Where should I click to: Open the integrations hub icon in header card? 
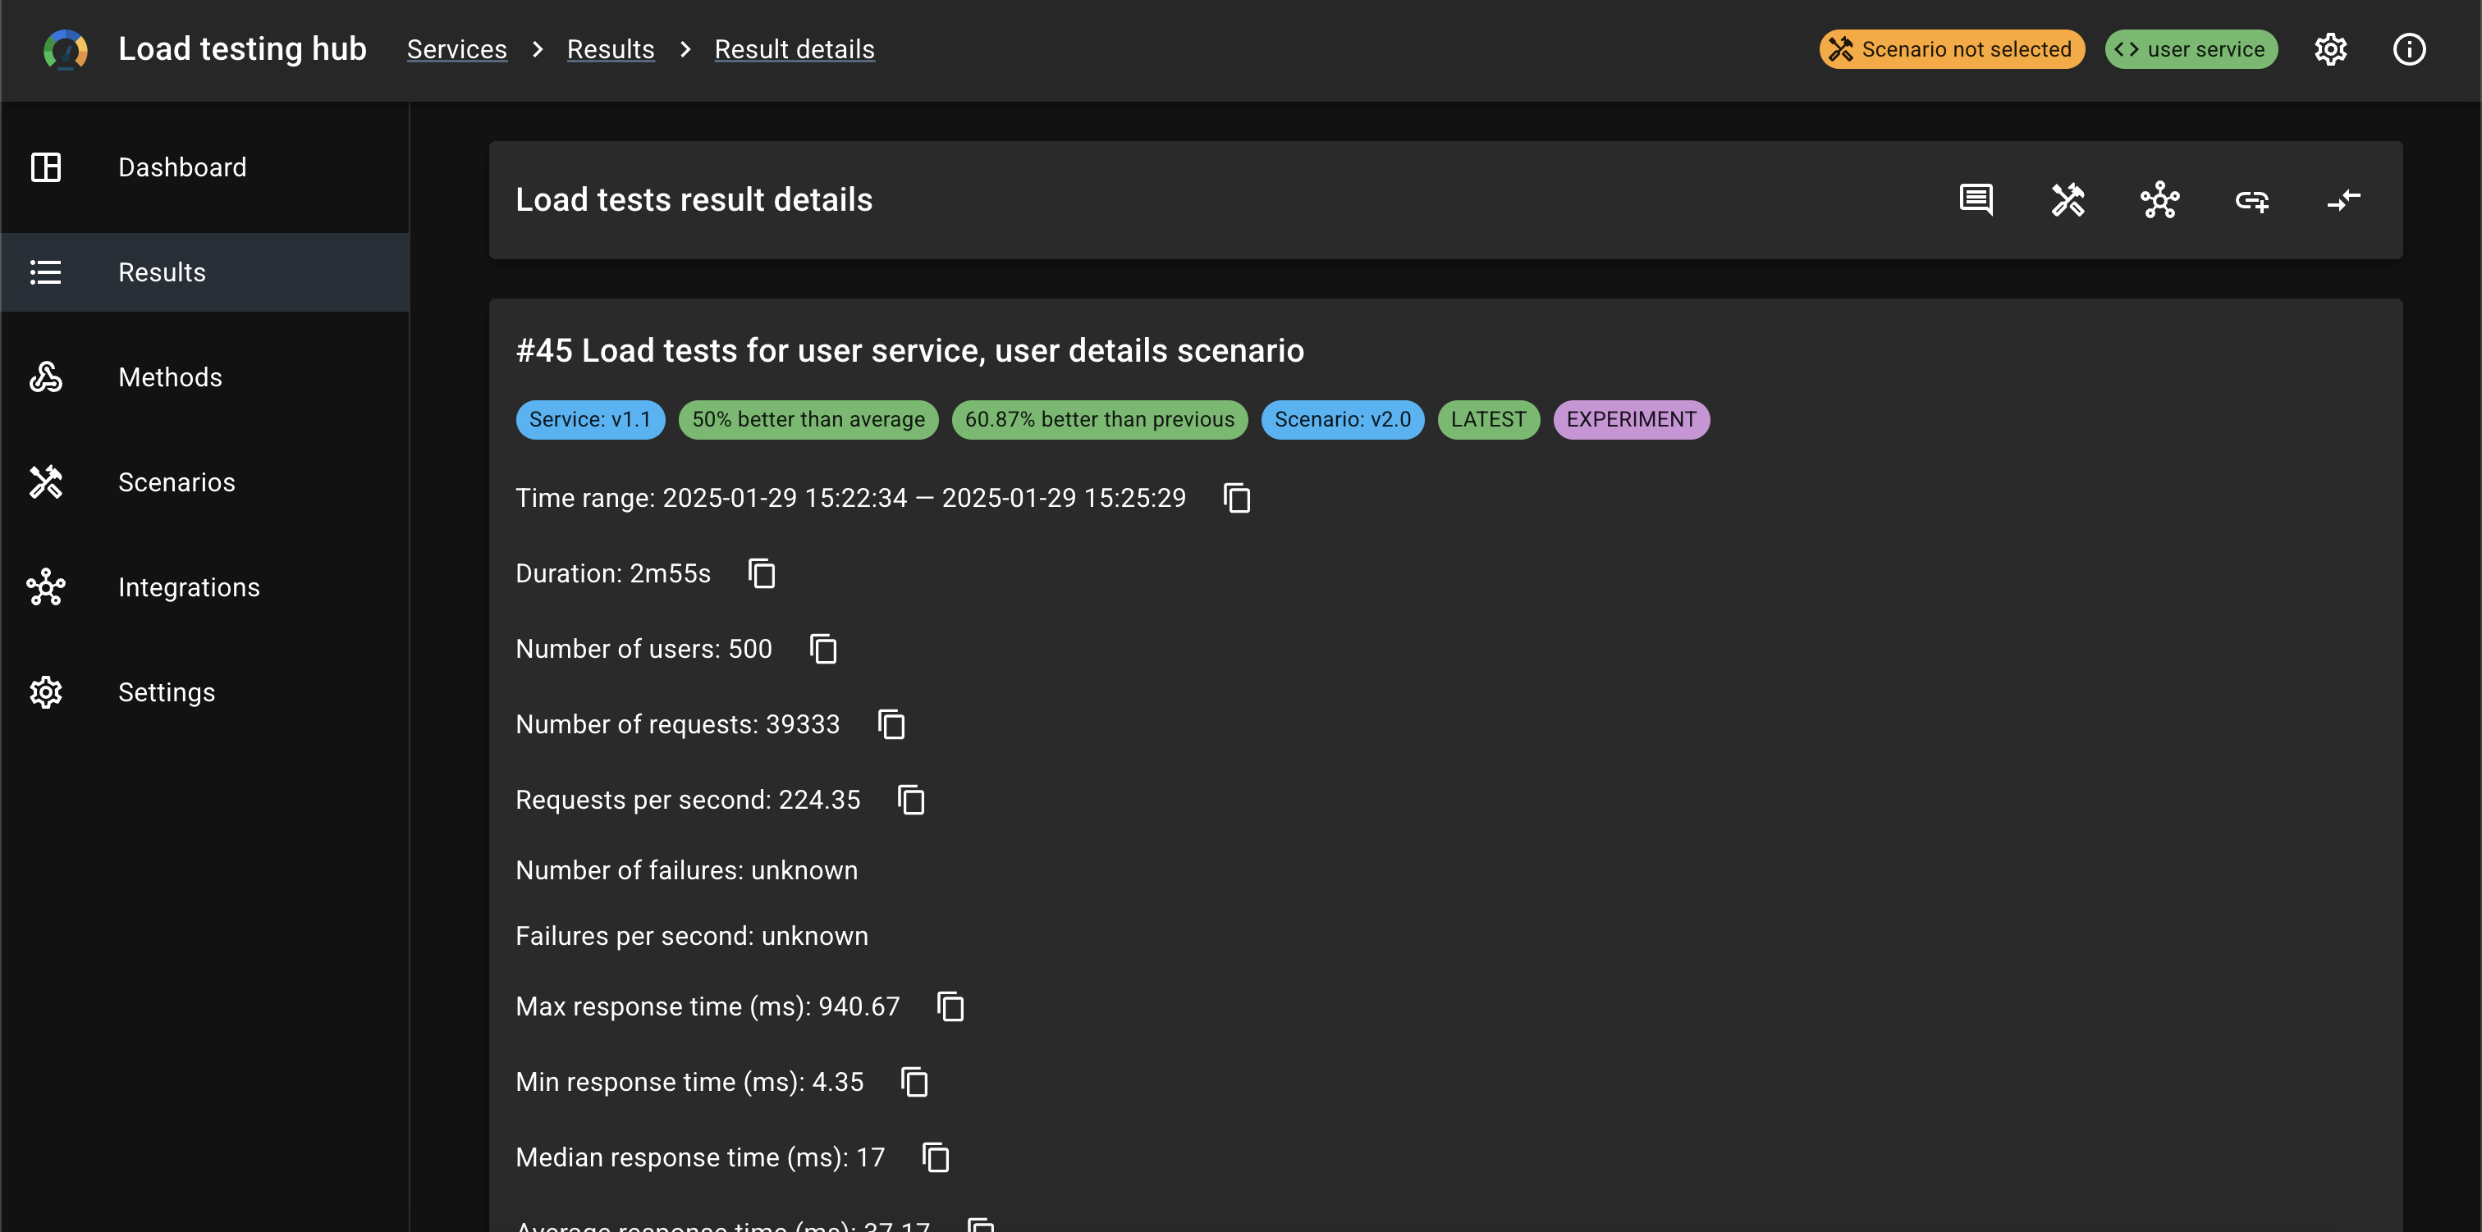(2159, 199)
